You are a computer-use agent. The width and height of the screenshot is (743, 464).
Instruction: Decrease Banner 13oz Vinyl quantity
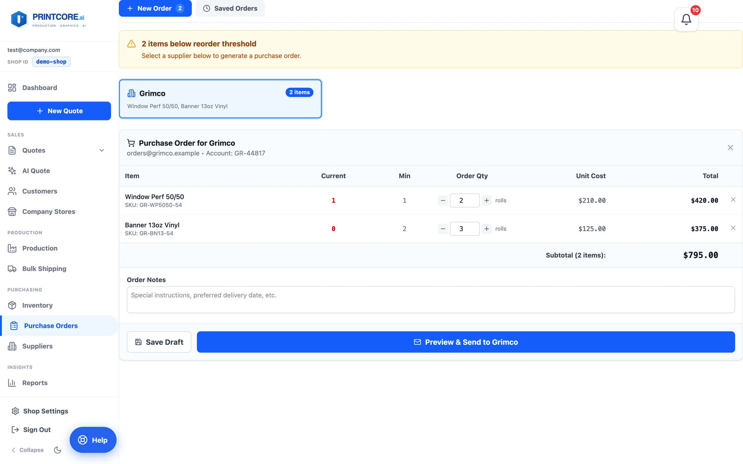click(443, 229)
